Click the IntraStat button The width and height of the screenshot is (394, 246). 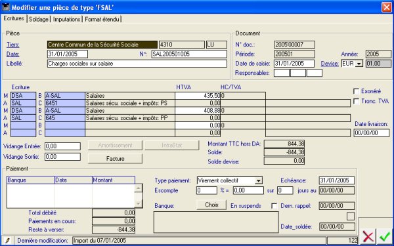[x=172, y=146]
